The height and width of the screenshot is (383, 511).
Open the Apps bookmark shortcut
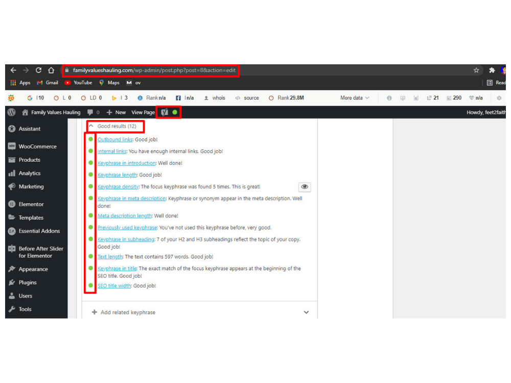pyautogui.click(x=20, y=83)
